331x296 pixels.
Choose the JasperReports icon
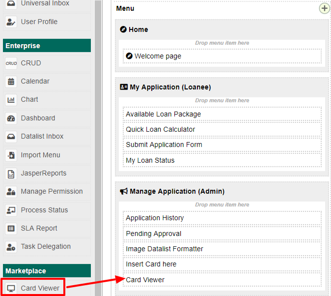click(11, 174)
